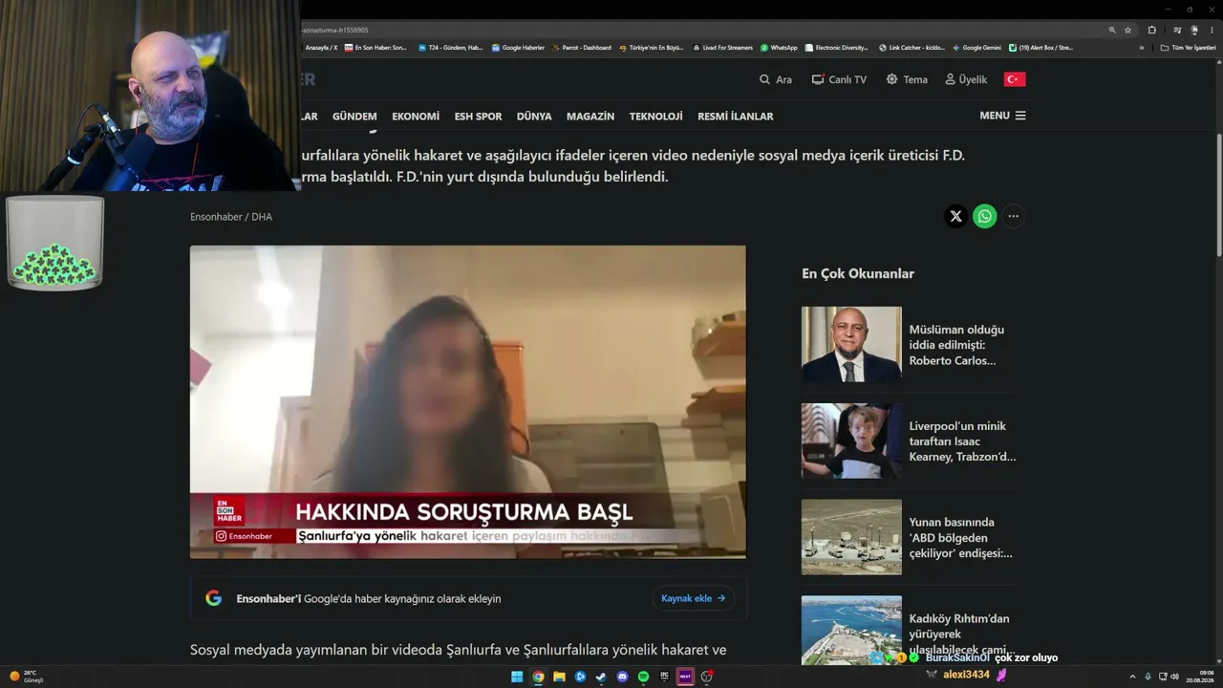Share the article via WhatsApp
Image resolution: width=1223 pixels, height=688 pixels.
point(984,216)
